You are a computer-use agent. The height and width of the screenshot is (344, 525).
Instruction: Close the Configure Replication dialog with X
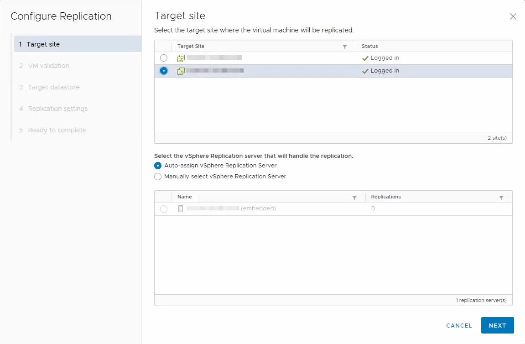coord(513,16)
